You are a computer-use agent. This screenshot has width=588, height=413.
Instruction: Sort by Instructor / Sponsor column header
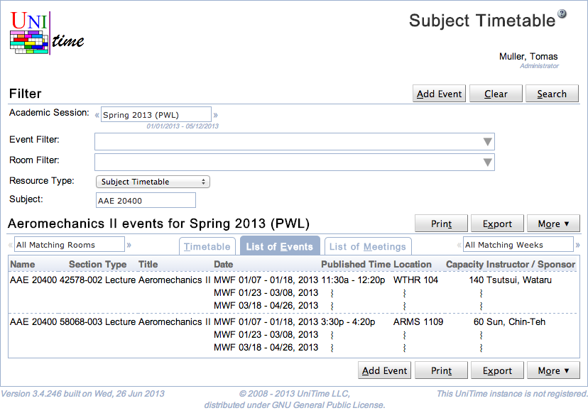click(x=530, y=264)
